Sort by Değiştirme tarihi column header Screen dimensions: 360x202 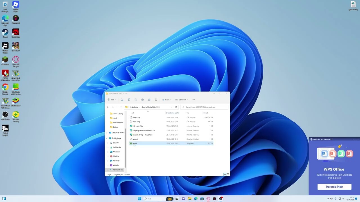pyautogui.click(x=172, y=113)
